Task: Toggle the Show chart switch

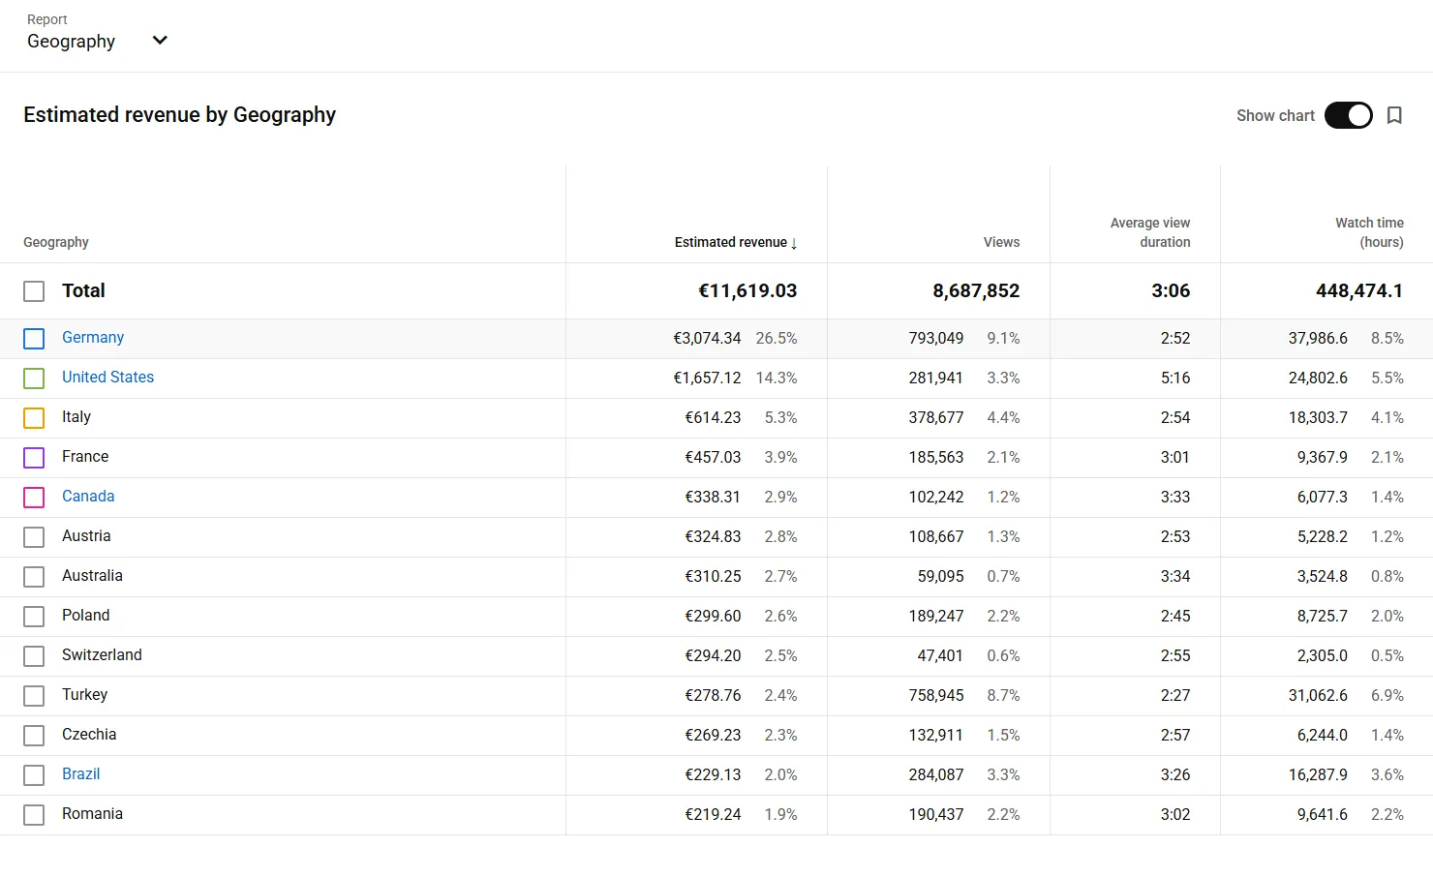Action: [1349, 115]
